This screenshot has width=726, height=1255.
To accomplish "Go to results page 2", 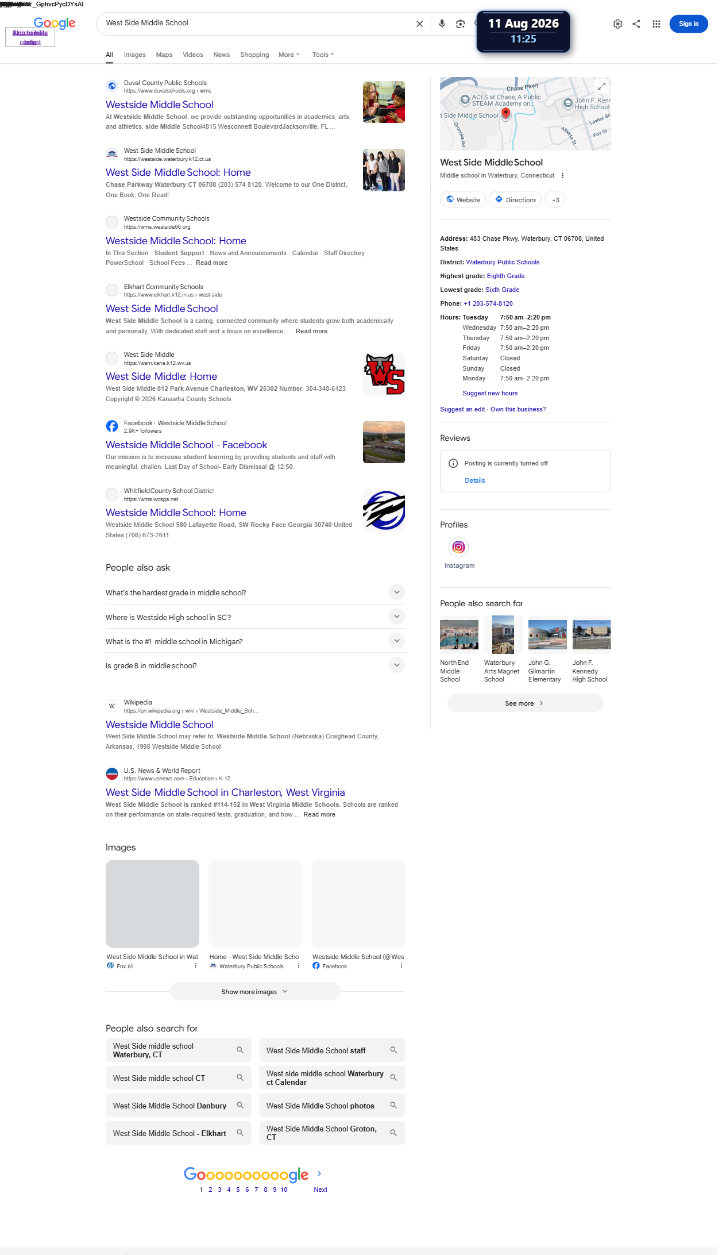I will tap(210, 1189).
